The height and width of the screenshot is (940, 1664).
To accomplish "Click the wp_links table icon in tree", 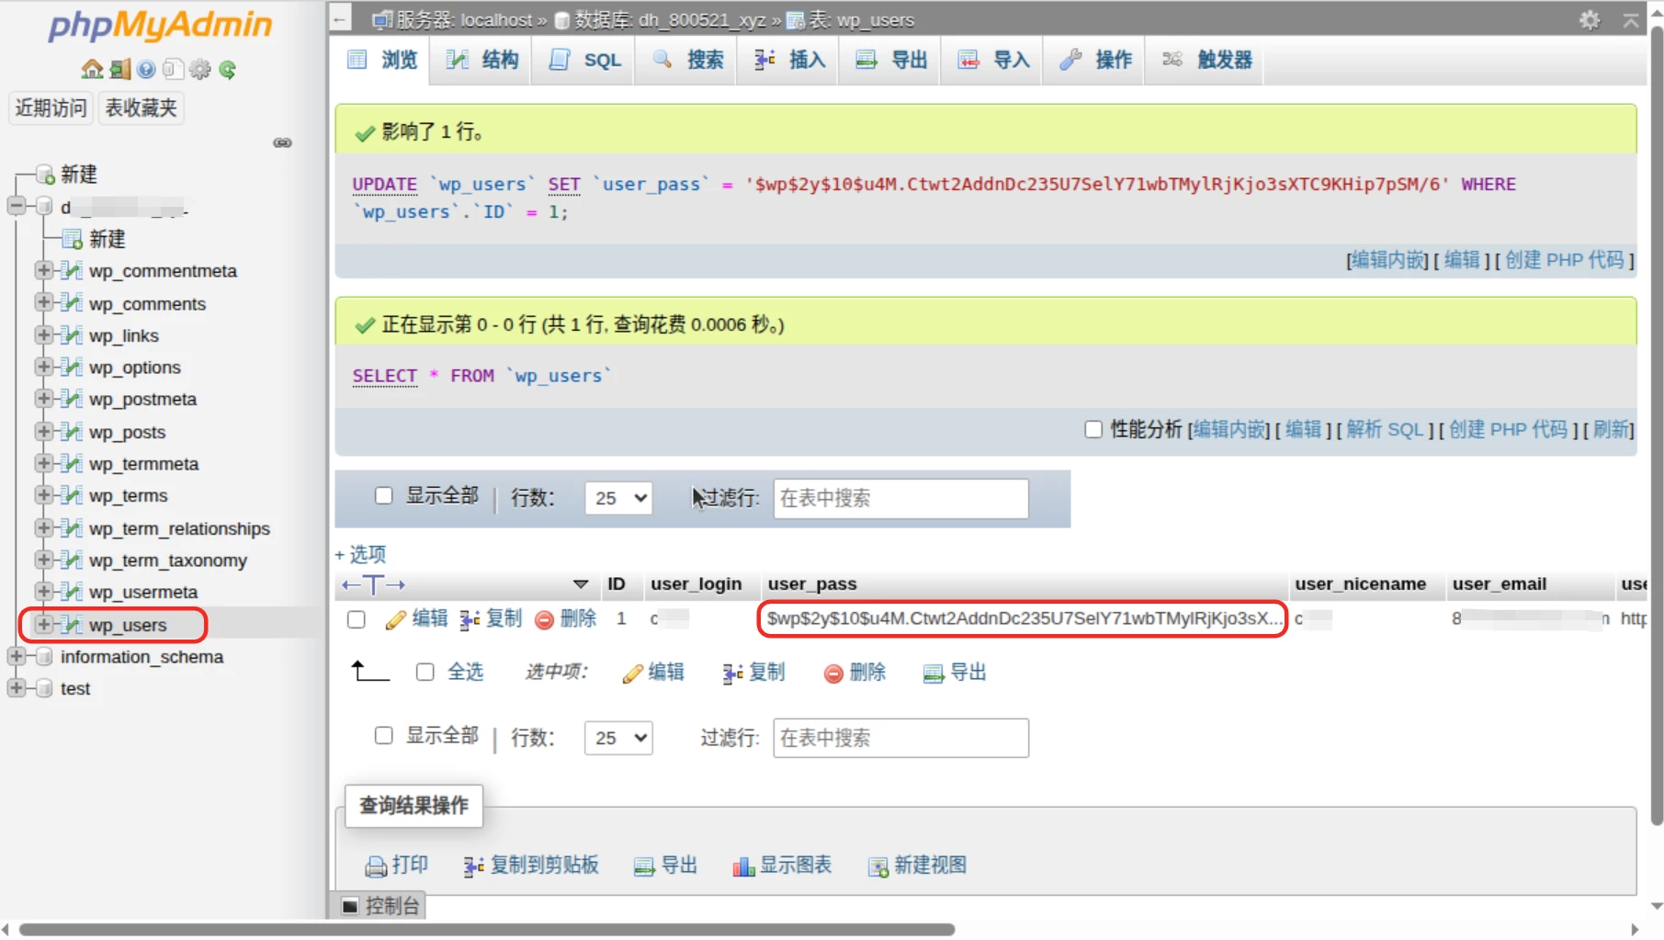I will pos(72,335).
